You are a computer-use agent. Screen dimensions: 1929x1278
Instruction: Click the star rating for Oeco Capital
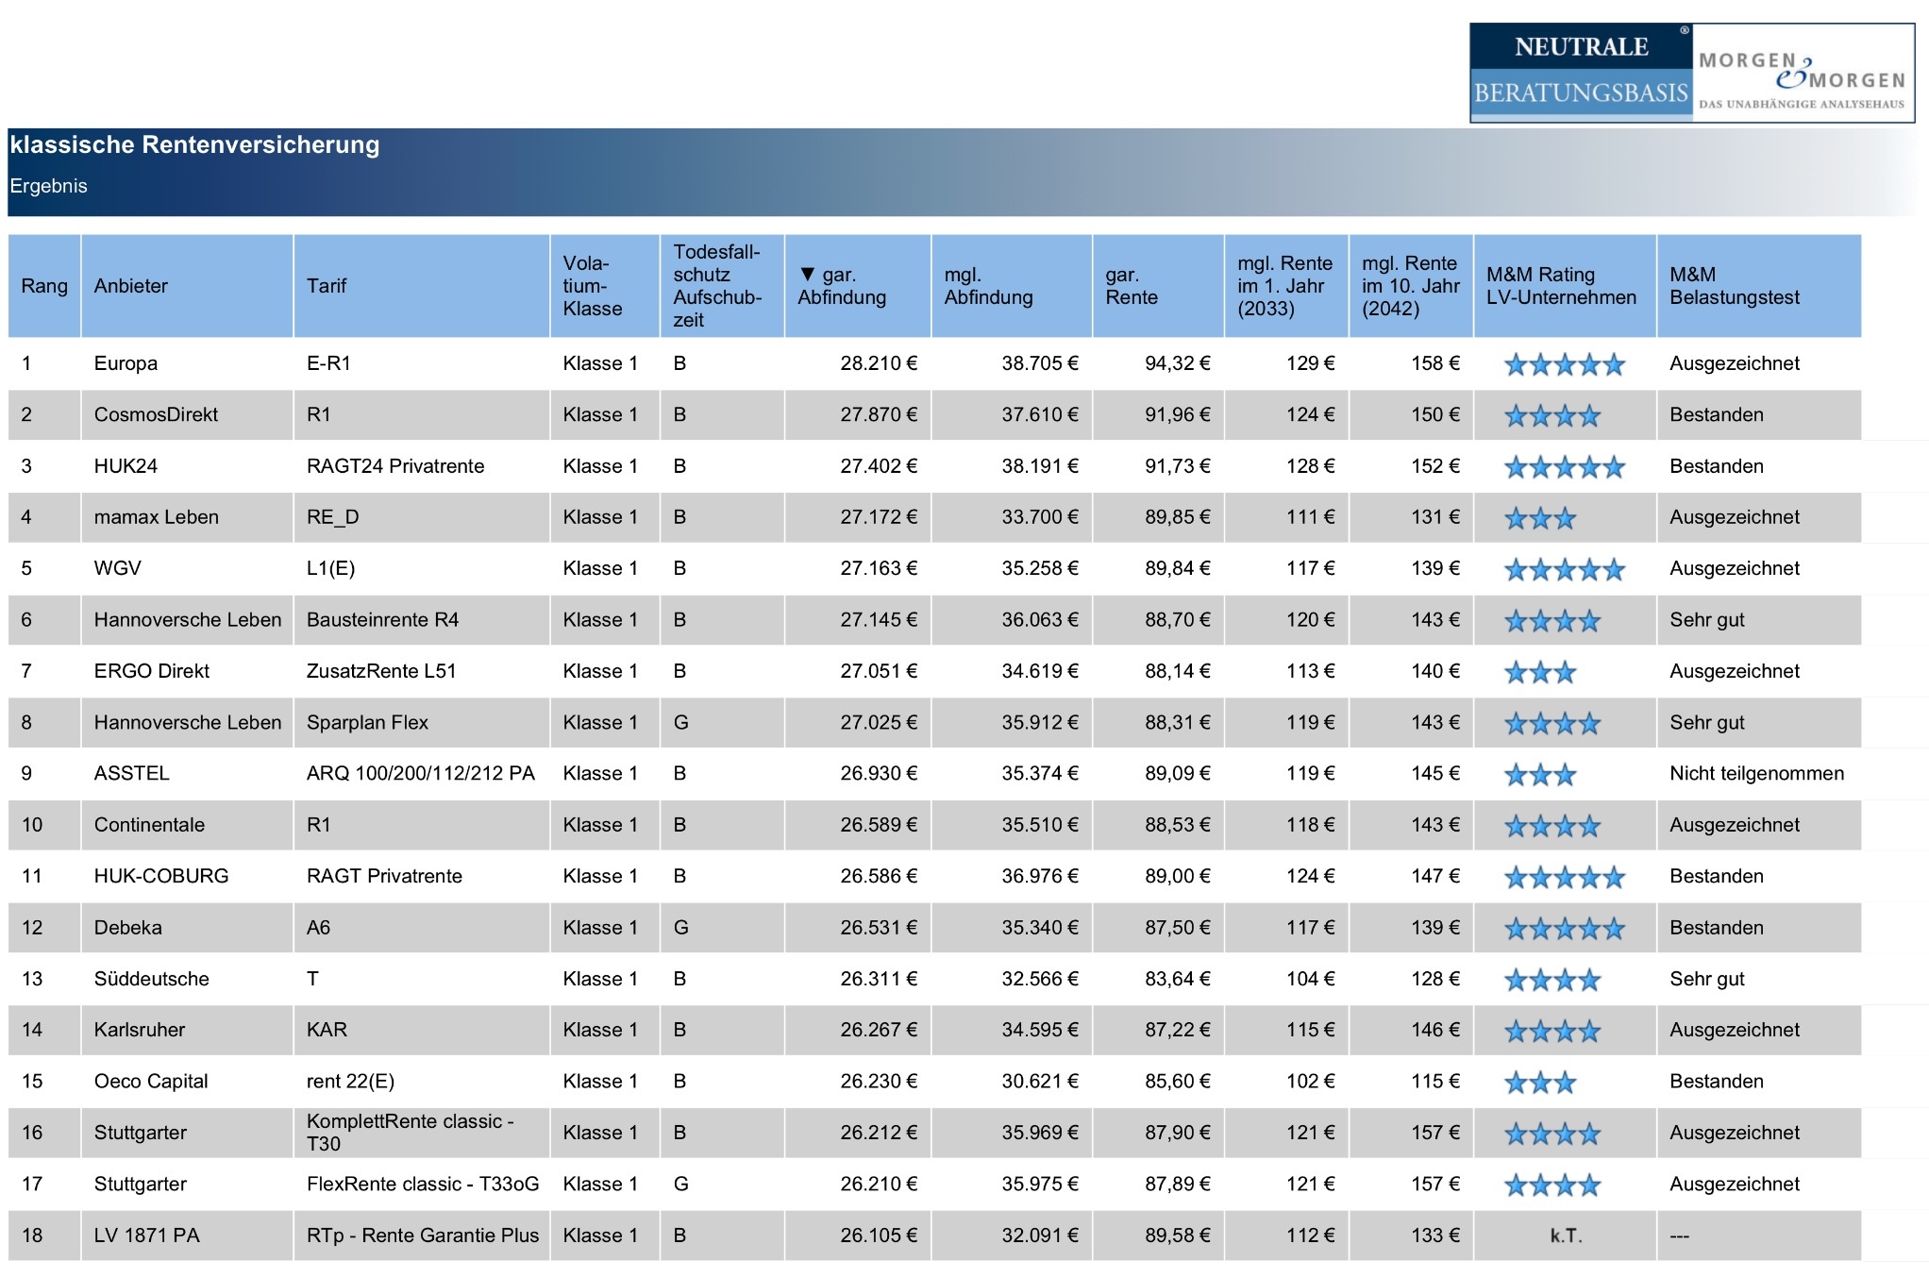pos(1540,1083)
